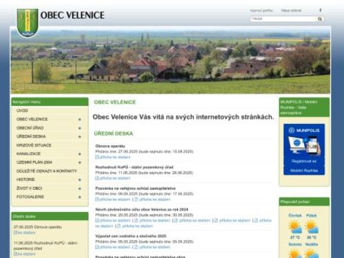Open the ÚVOD menu item
This screenshot has width=344, height=258.
click(x=22, y=111)
